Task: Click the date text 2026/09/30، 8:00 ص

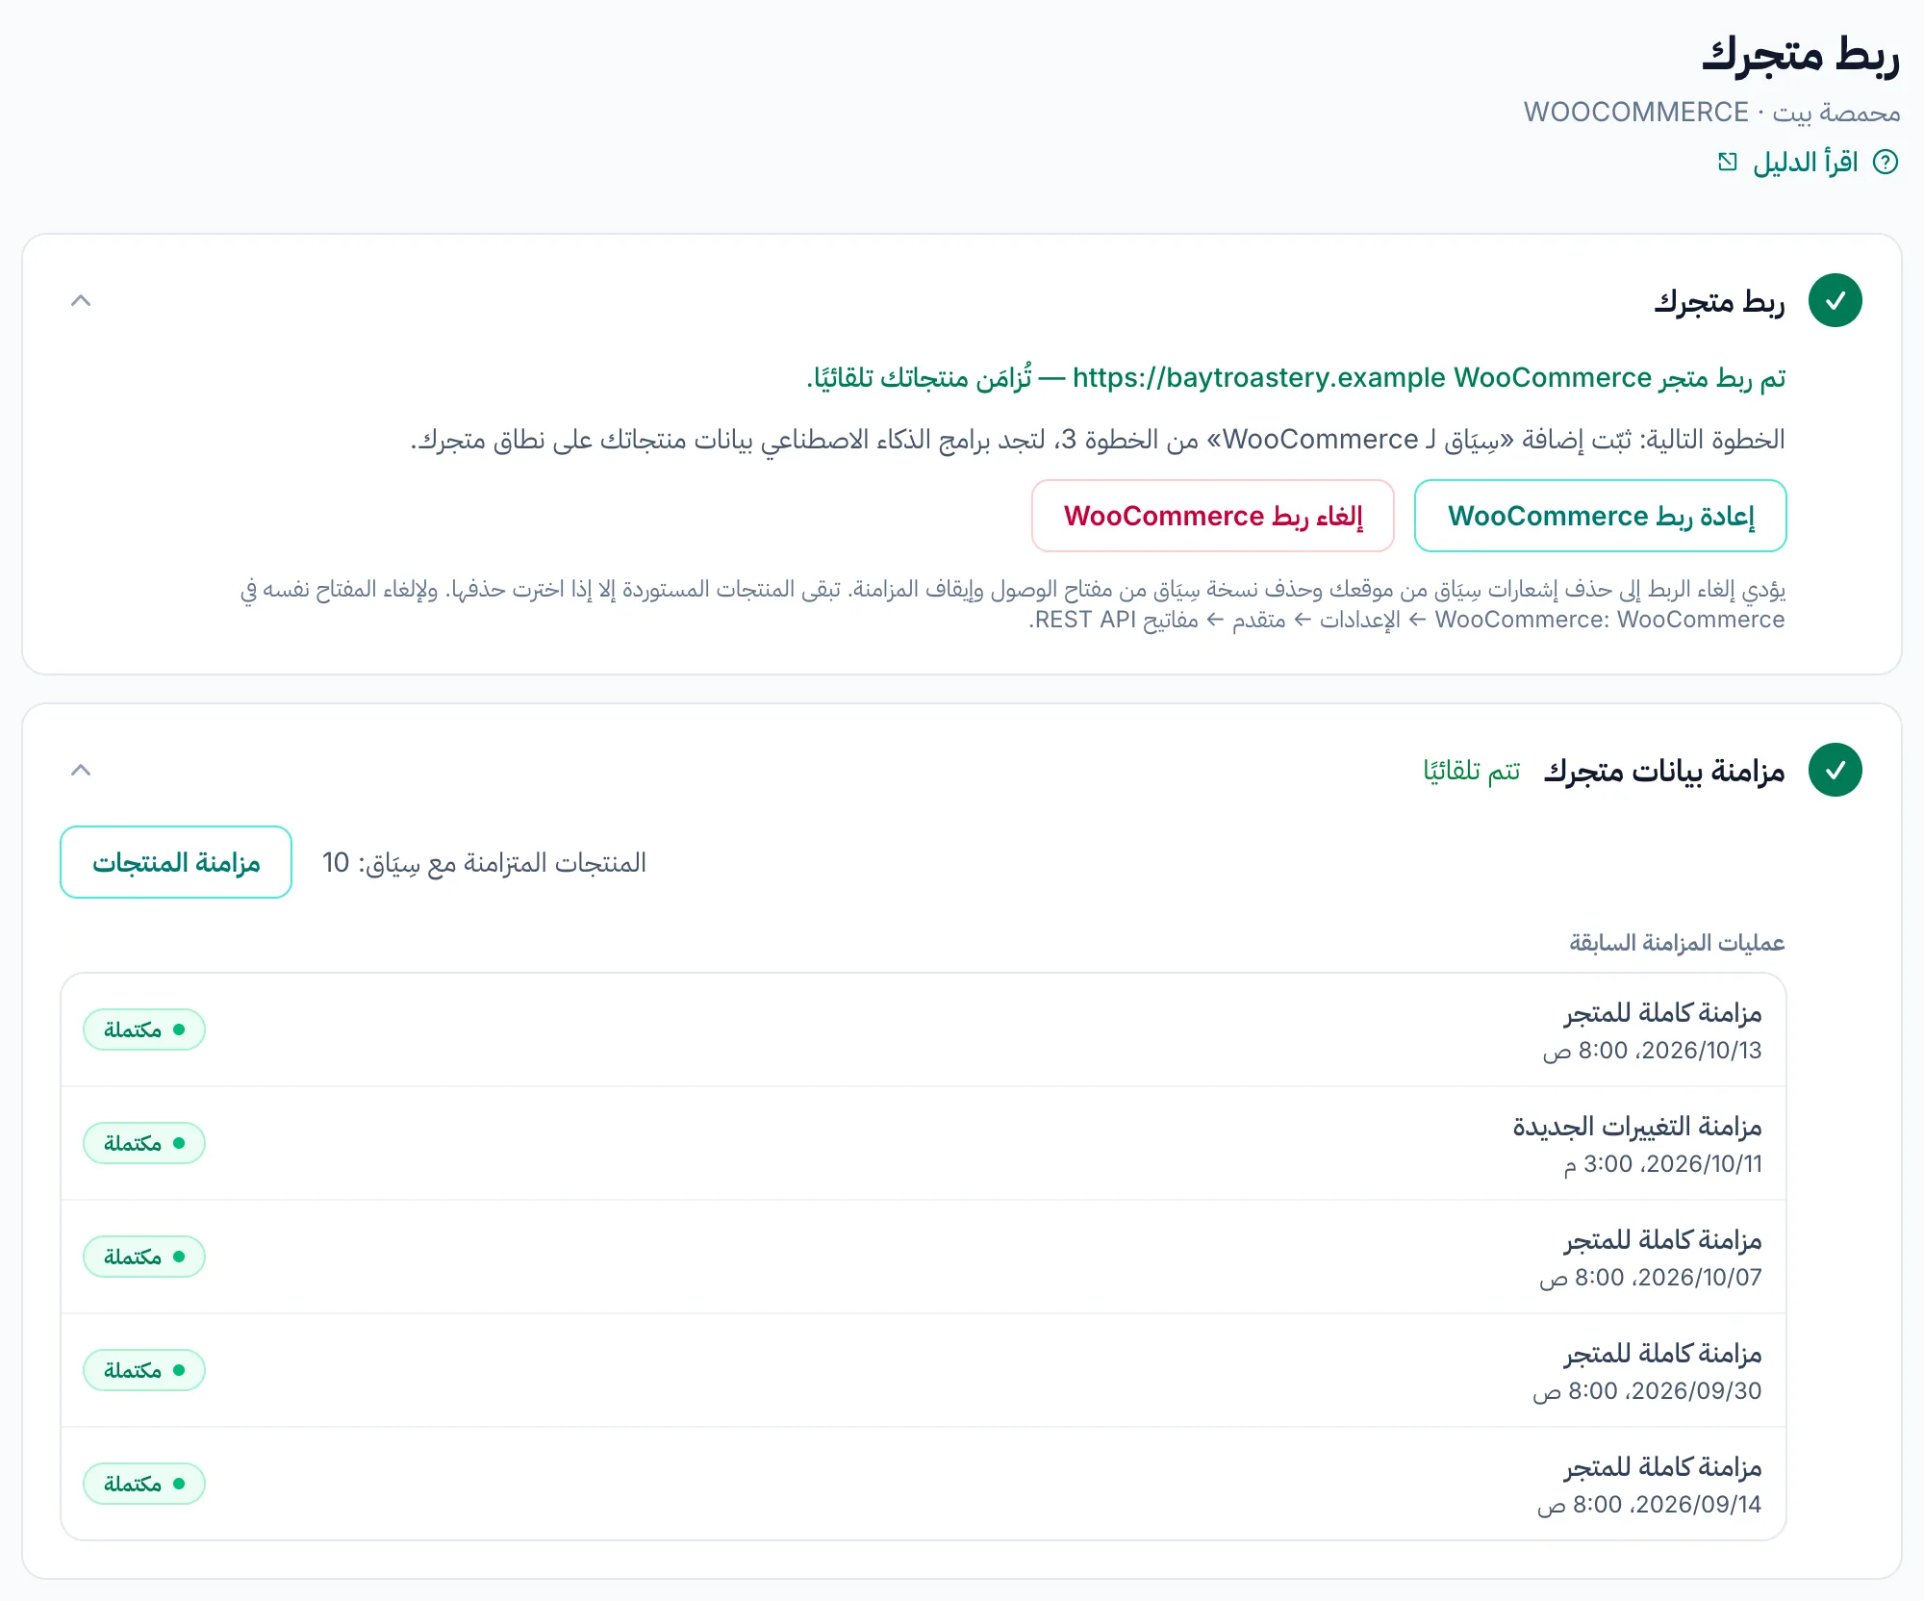Action: tap(1647, 1391)
